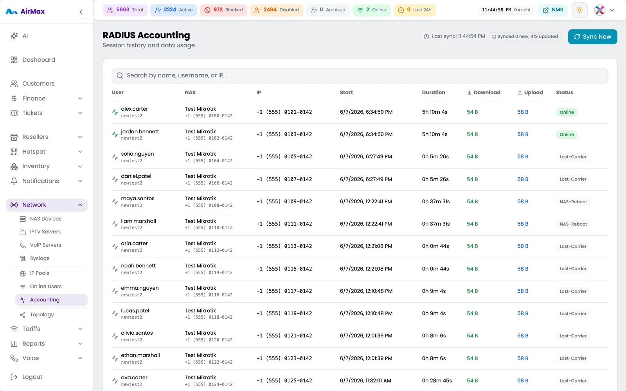Expand the Finance menu chevron
Viewport: 626px width, 391px height.
(80, 99)
